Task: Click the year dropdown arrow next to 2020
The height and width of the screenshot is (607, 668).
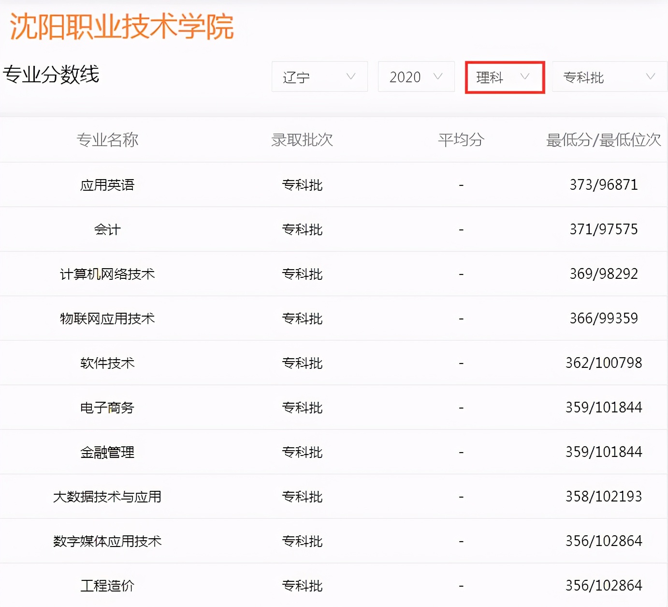Action: coord(438,76)
